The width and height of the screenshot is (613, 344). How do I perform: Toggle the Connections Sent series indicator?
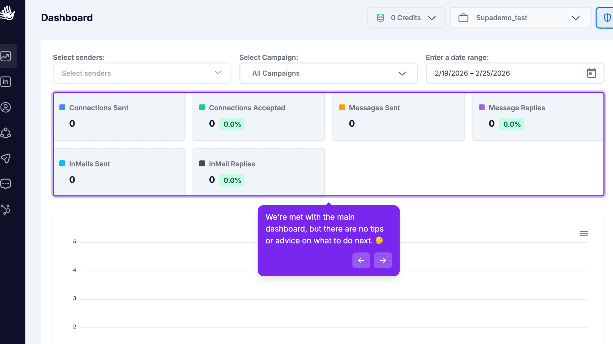coord(62,107)
